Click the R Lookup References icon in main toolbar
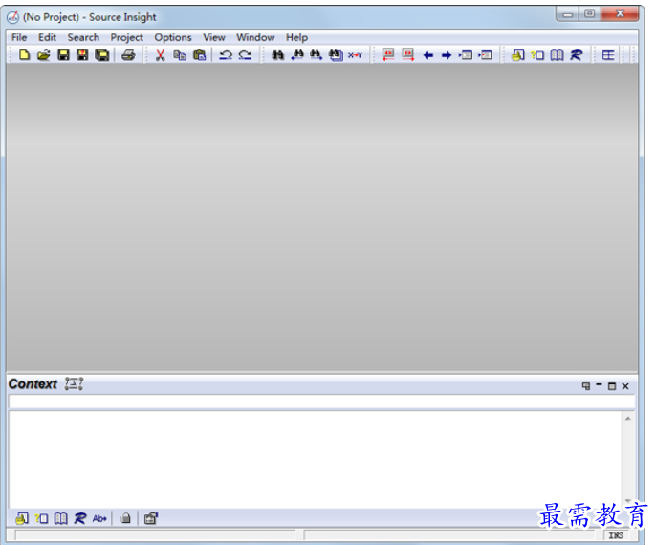Viewport: 656px width, 545px height. click(x=576, y=54)
